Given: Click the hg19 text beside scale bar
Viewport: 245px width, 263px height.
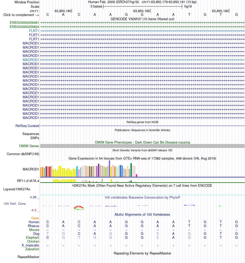Looking at the screenshot, I should point(188,6).
